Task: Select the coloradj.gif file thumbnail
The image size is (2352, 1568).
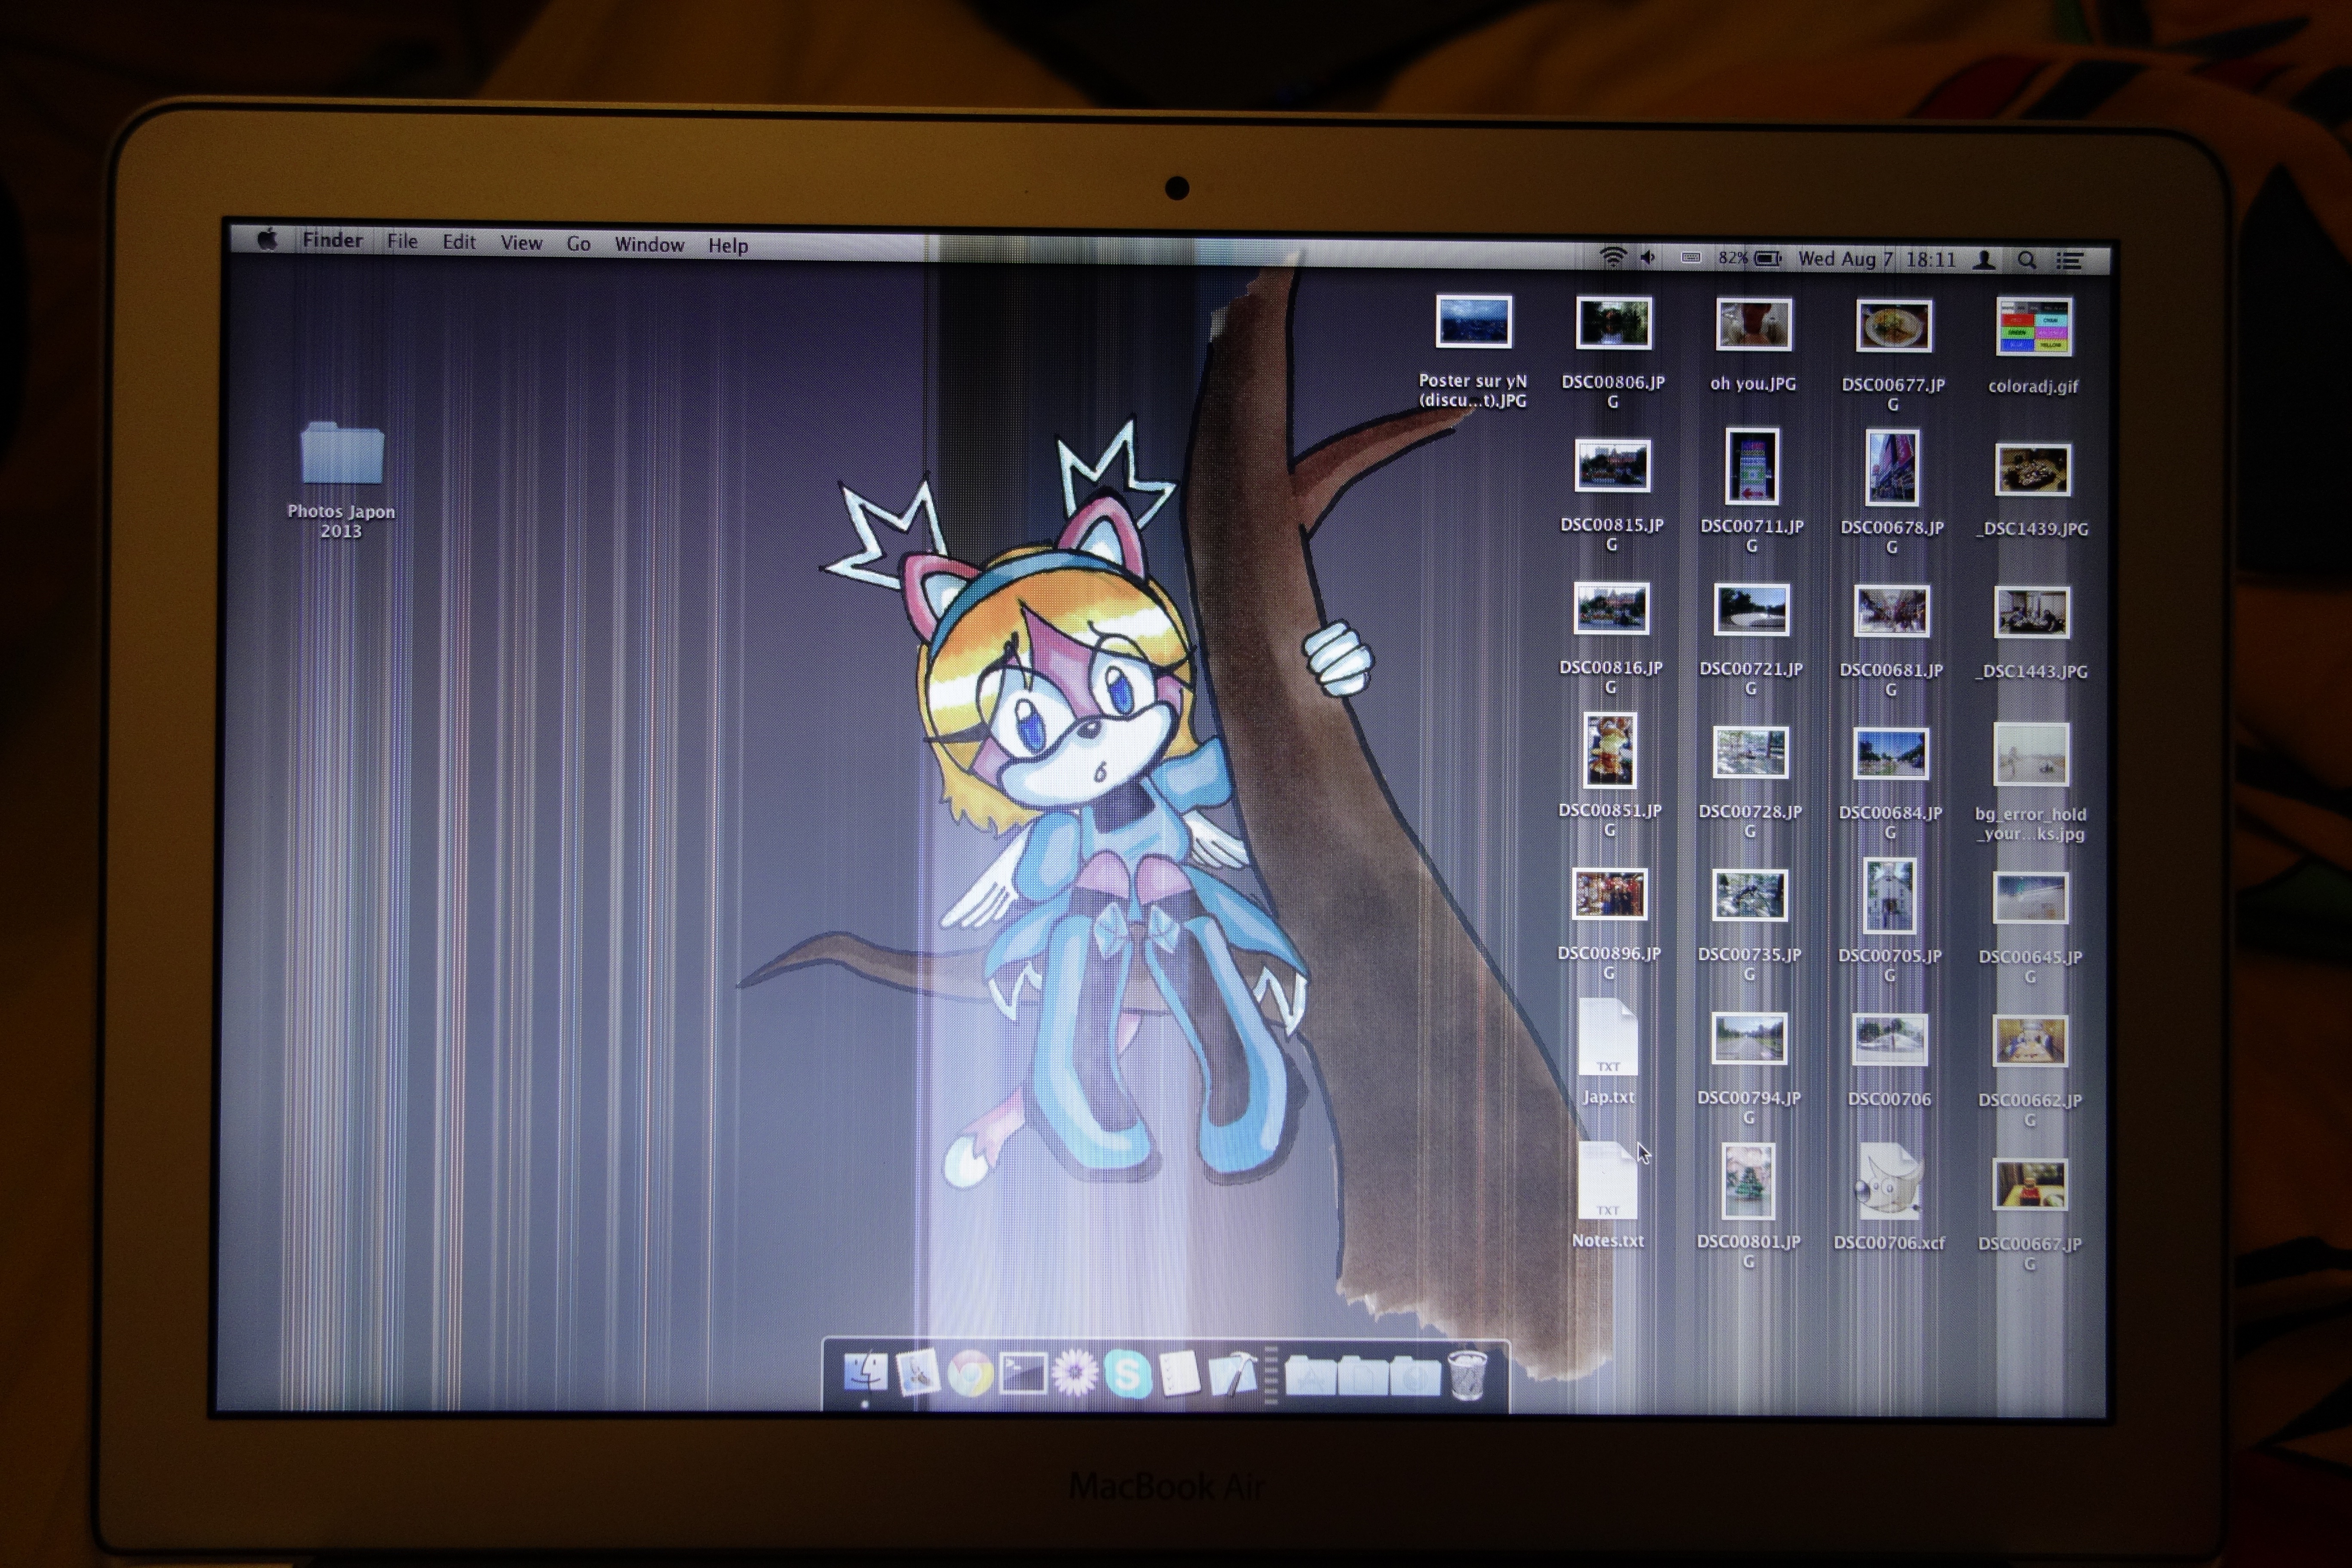Action: pos(2033,328)
